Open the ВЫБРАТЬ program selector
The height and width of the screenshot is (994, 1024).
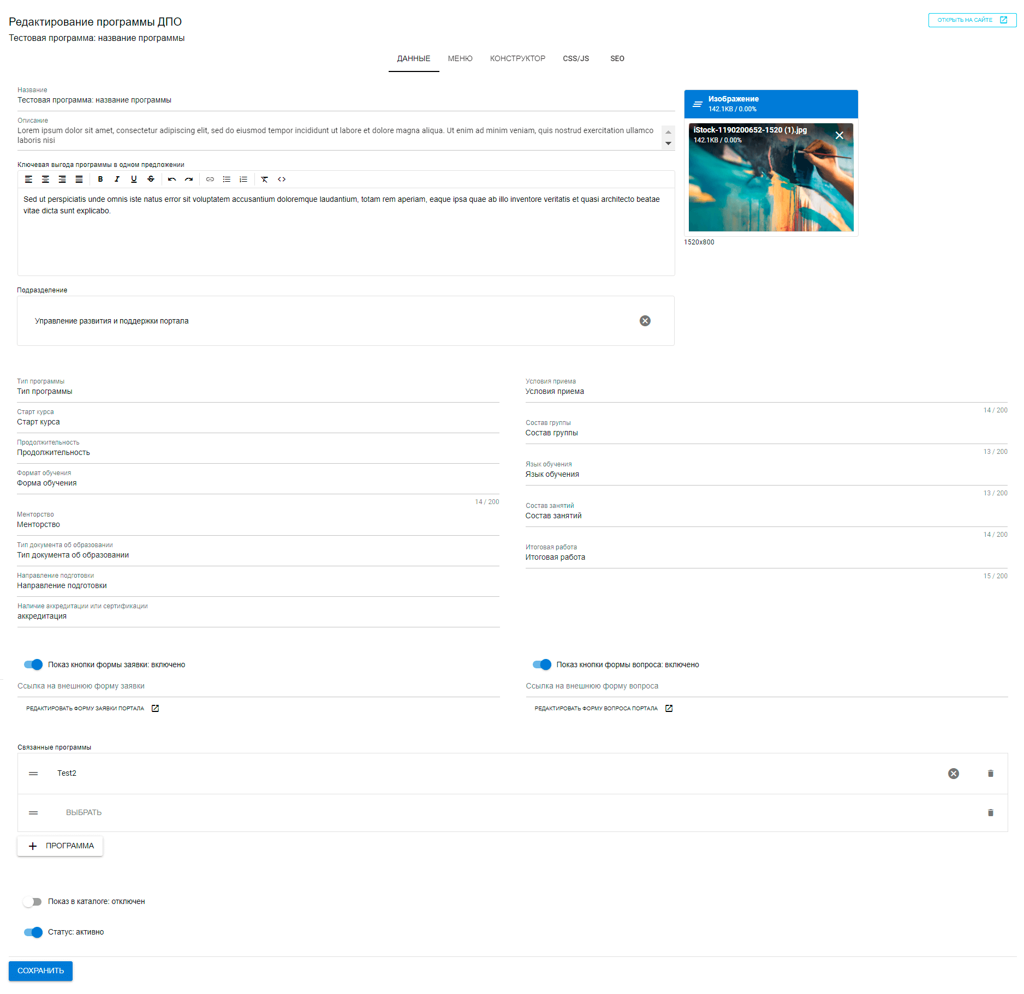coord(84,813)
